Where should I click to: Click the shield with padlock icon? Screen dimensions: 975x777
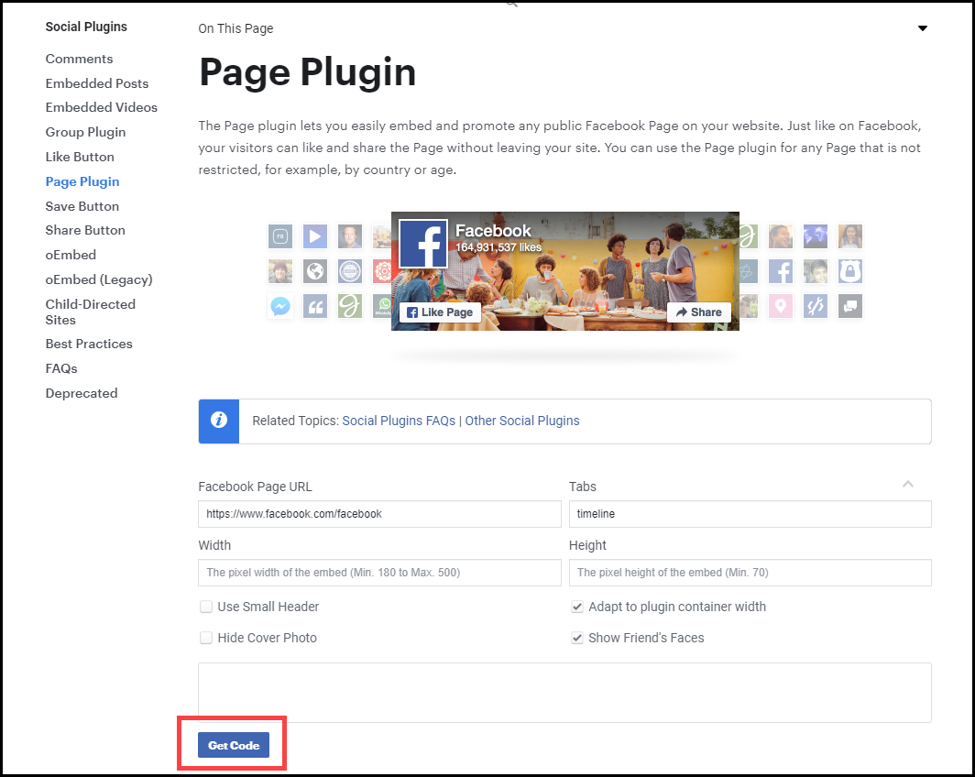click(850, 271)
